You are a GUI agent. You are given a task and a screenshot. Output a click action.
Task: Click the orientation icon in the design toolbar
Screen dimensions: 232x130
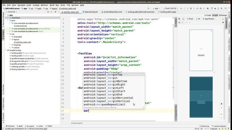(183, 19)
